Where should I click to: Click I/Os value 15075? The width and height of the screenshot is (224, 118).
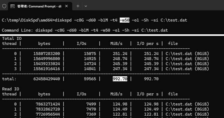tap(90, 54)
